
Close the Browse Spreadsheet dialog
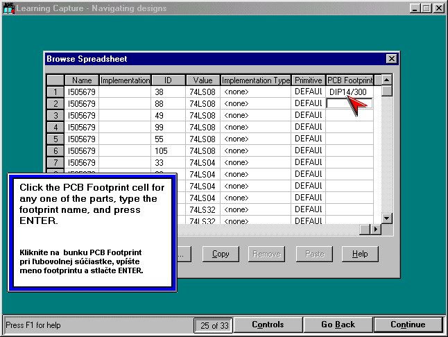391,59
